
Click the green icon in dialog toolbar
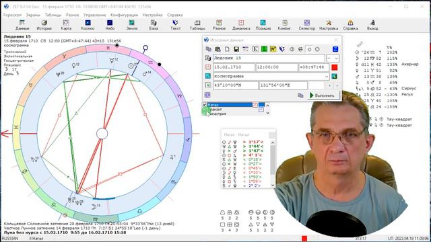264,49
